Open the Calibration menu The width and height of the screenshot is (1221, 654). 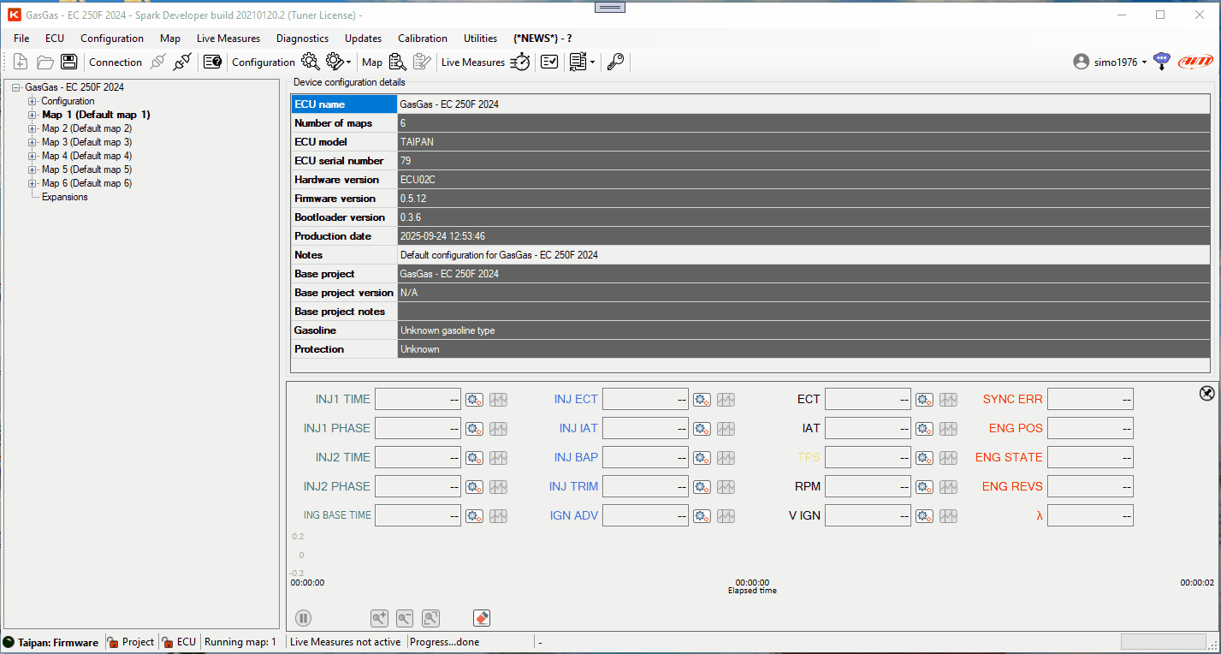[422, 39]
